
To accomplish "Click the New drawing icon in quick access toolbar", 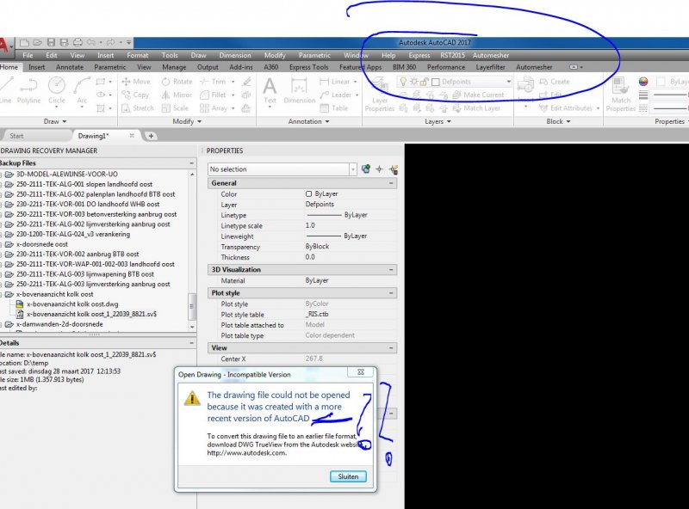I will pos(25,43).
